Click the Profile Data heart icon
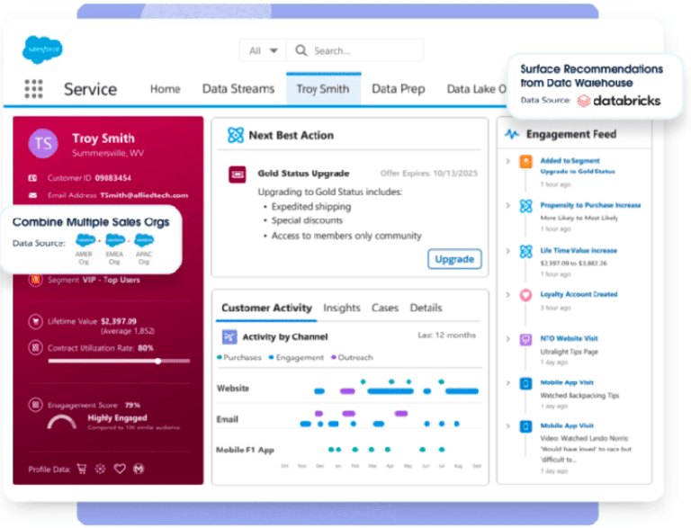Viewport: 691px width, 528px height. pyautogui.click(x=120, y=469)
